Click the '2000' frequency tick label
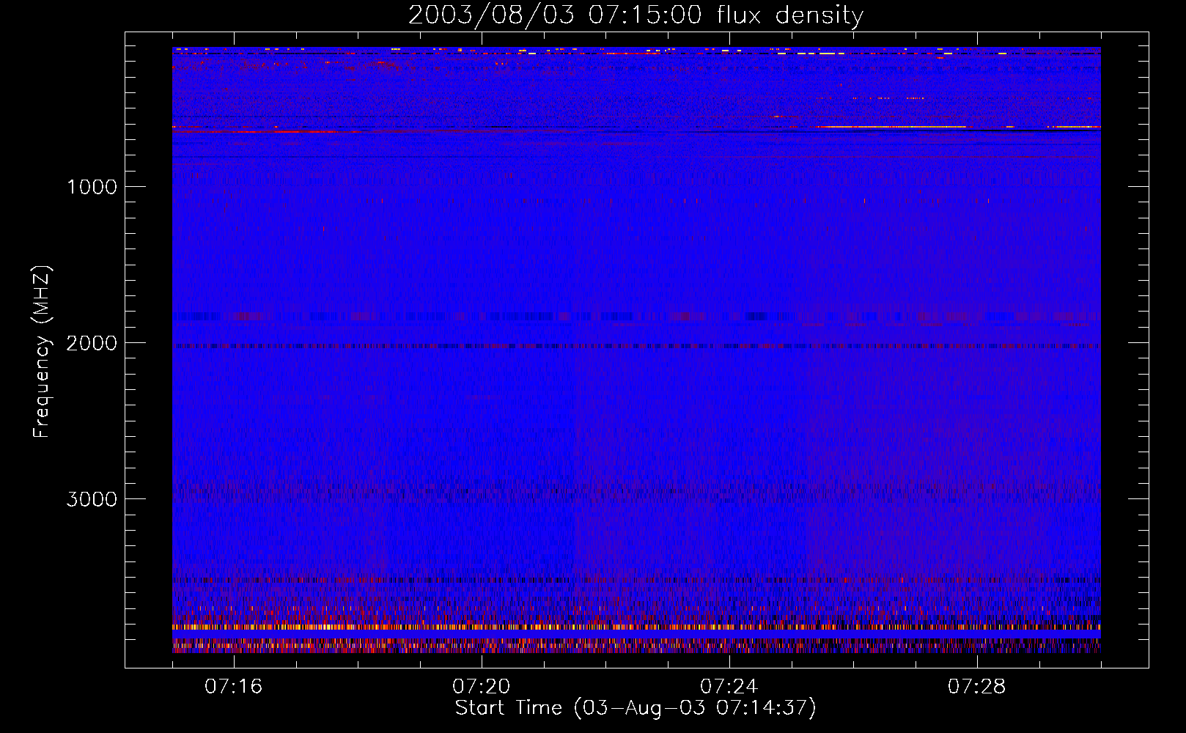Screen dimensions: 1186x733 tap(92, 343)
